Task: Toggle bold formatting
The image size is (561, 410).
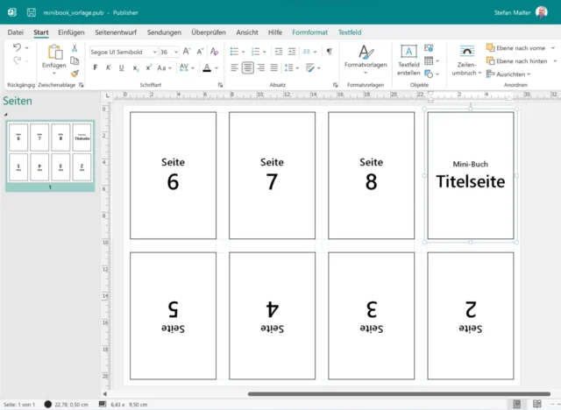Action: pyautogui.click(x=95, y=67)
